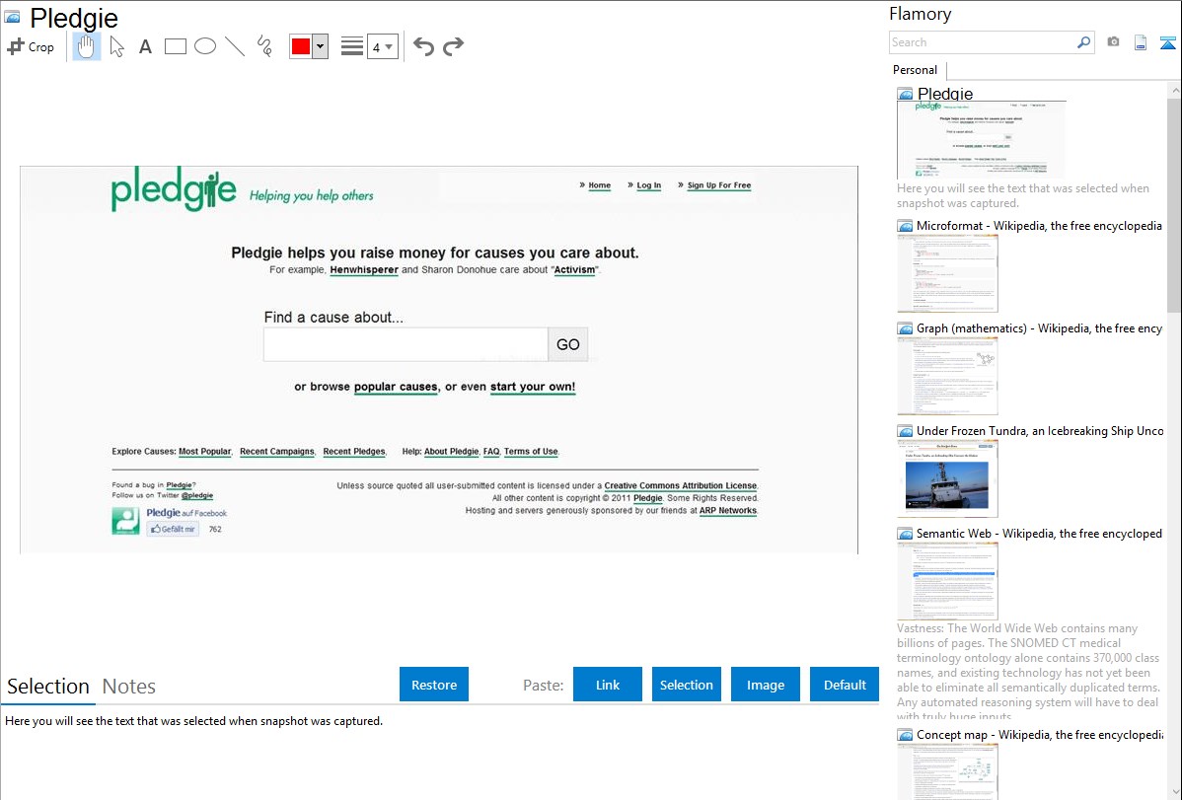Click the icon beside Semantic Web snapshot title
This screenshot has height=800, width=1182.
pyautogui.click(x=905, y=533)
